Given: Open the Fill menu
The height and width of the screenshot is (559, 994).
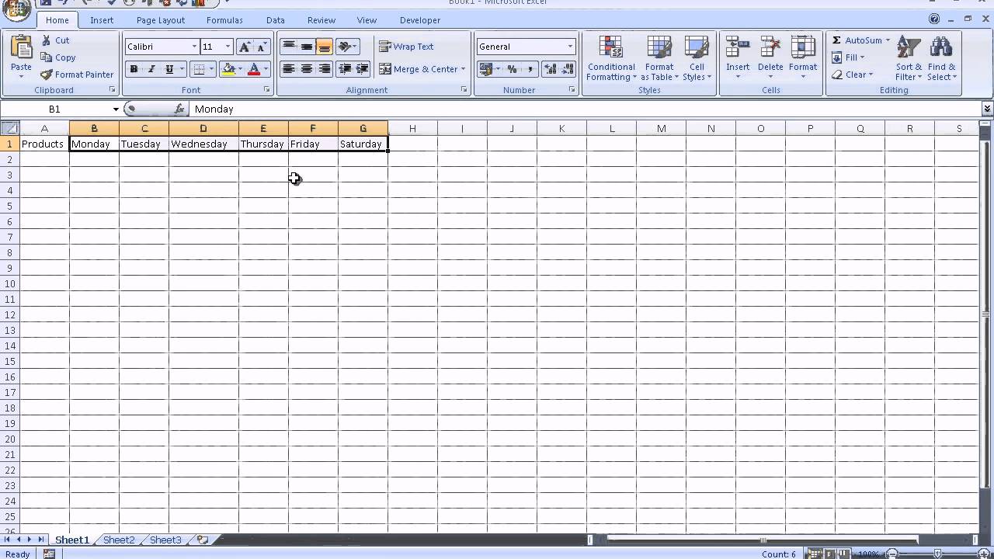Looking at the screenshot, I should click(848, 57).
